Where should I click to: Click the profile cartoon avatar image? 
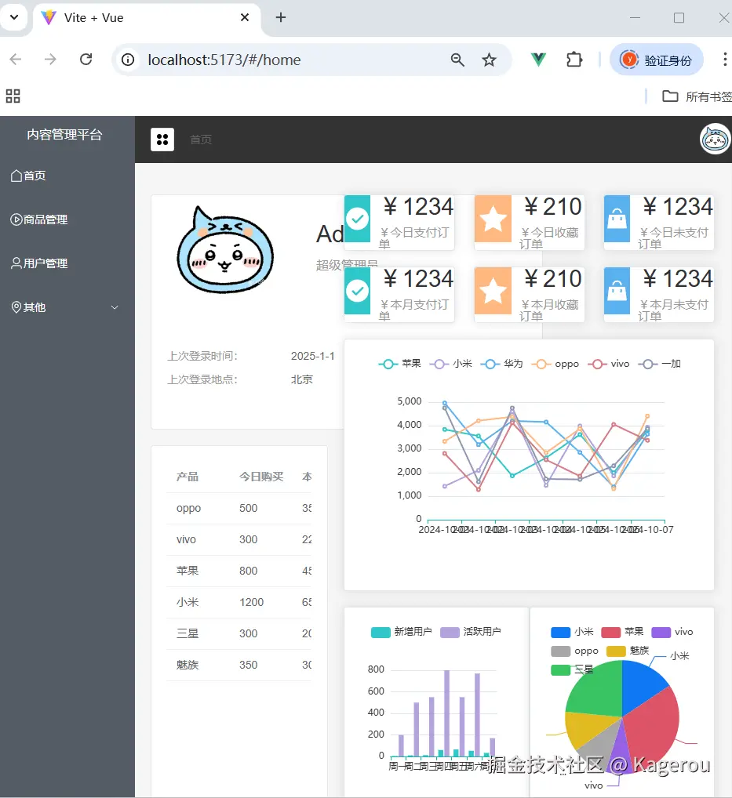click(x=225, y=250)
